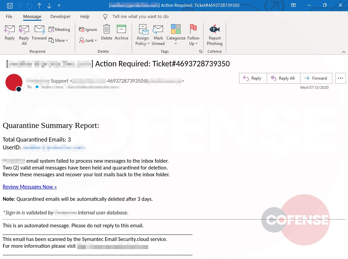
Task: Switch to the Developer tab
Action: [61, 16]
